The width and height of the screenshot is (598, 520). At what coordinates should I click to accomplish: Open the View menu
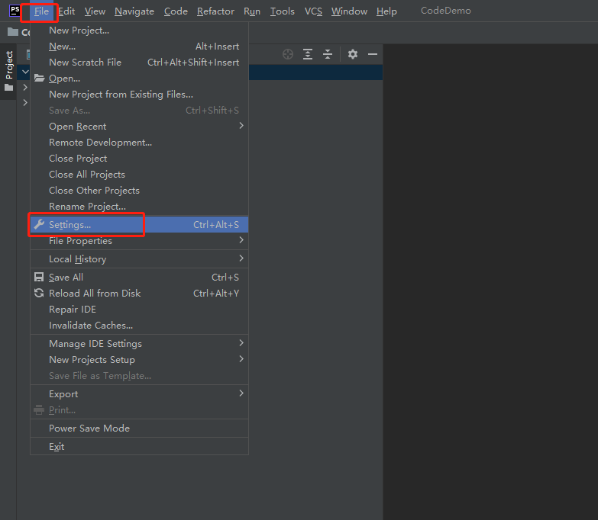click(x=95, y=11)
